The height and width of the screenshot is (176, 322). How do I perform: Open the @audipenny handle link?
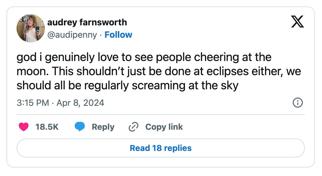pos(72,35)
